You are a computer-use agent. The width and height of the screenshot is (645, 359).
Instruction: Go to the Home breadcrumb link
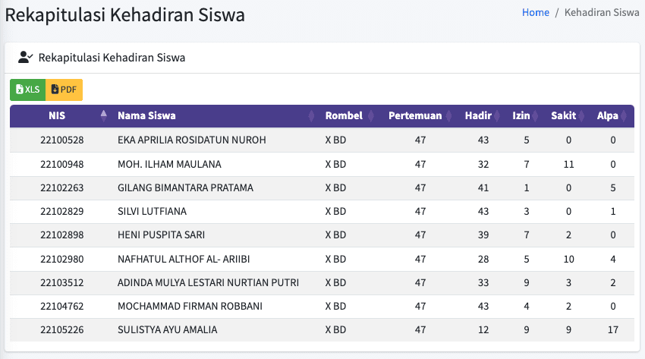pos(535,12)
